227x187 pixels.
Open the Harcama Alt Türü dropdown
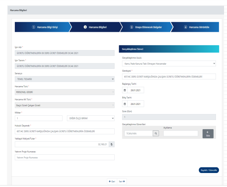(x=65, y=105)
